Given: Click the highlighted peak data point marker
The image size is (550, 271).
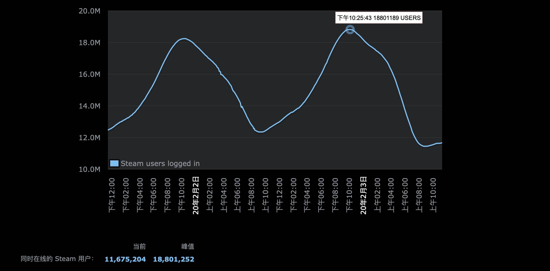Looking at the screenshot, I should point(350,30).
